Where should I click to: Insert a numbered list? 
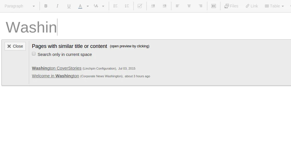click(127, 6)
